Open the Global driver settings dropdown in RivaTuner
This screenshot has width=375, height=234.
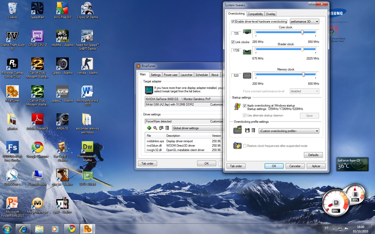pos(197,128)
